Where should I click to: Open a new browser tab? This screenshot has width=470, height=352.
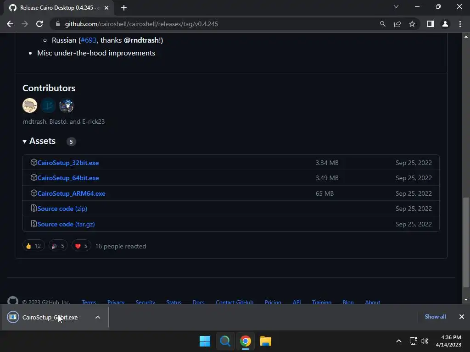[124, 8]
